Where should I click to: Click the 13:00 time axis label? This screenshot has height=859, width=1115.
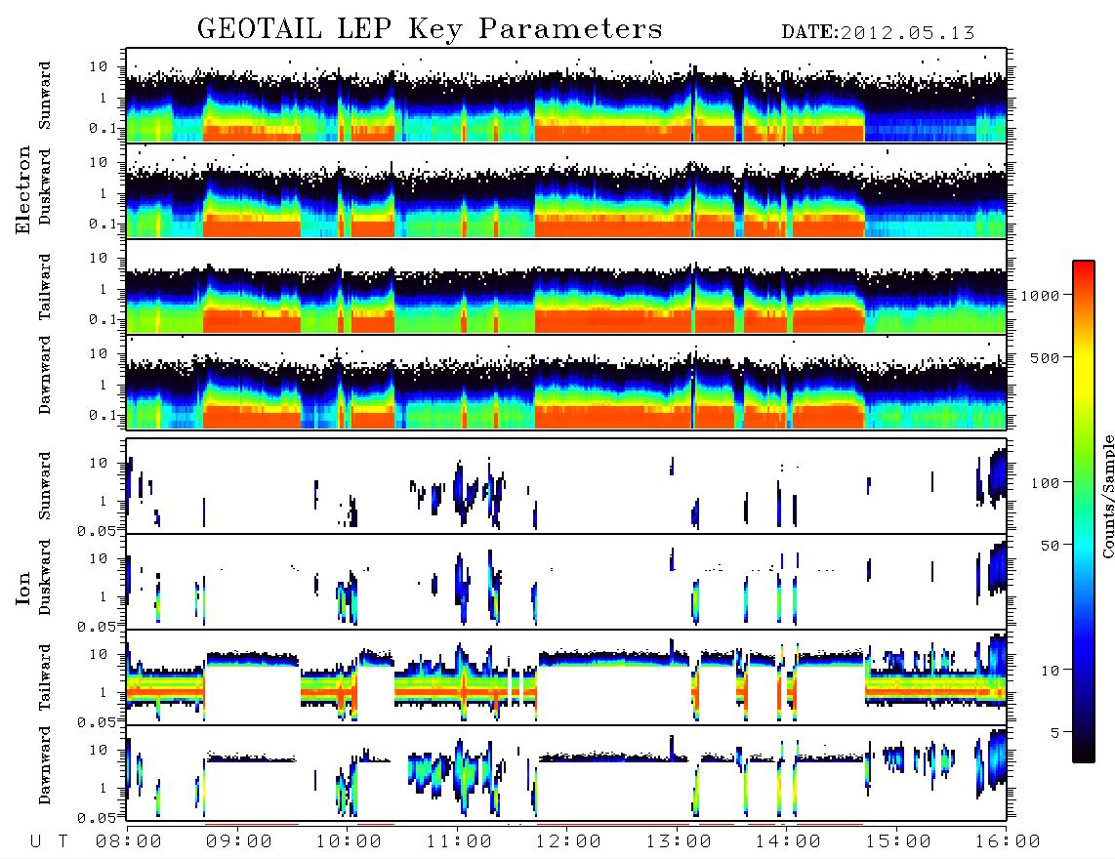pos(679,842)
